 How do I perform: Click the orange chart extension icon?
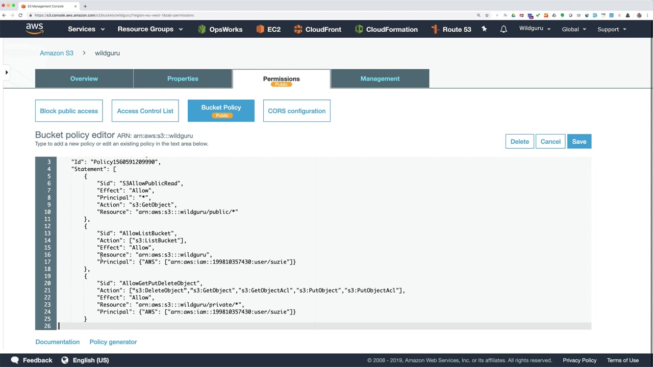546,15
